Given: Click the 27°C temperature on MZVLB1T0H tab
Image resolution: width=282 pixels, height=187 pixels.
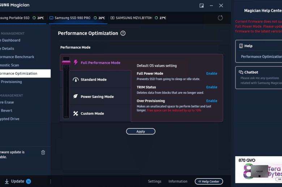Looking at the screenshot, I should click(x=163, y=18).
